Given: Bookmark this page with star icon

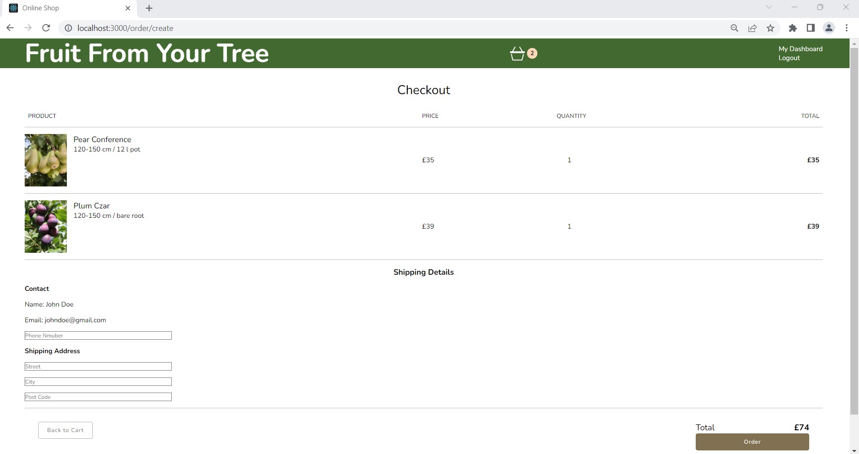Looking at the screenshot, I should [x=770, y=28].
